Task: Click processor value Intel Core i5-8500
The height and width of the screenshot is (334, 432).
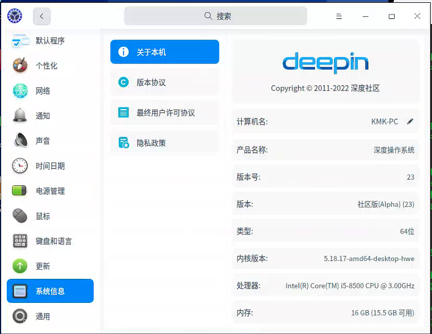Action: tap(350, 286)
